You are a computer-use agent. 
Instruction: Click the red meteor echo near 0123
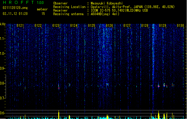[59, 87]
